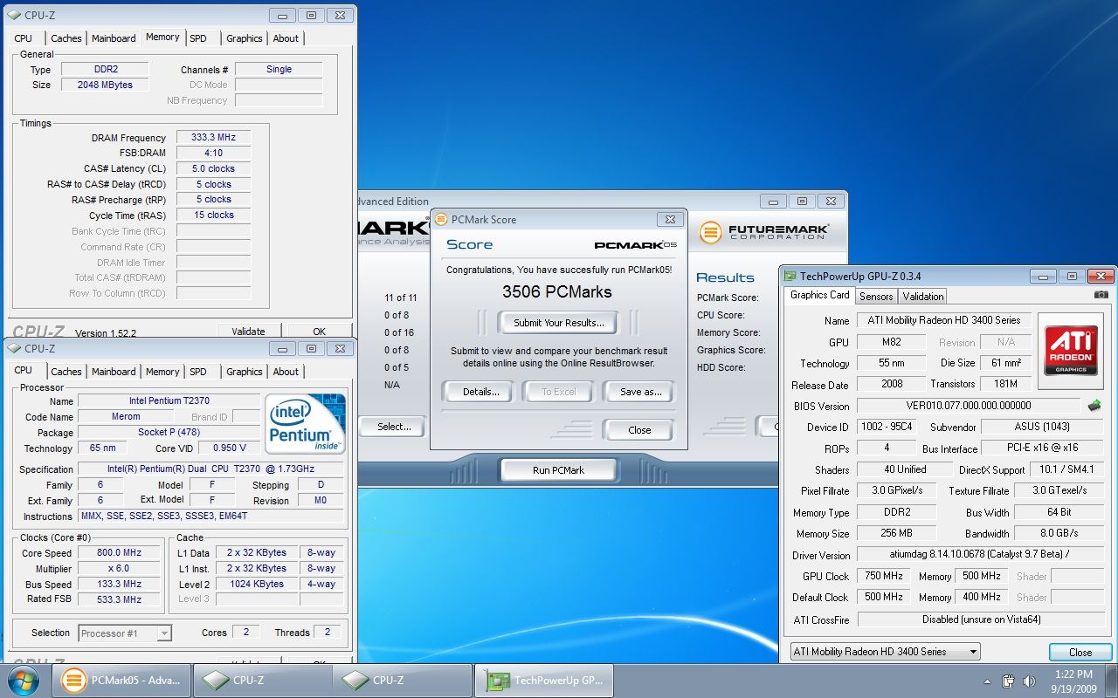Open GPU selection dropdown in GPU-Z

click(885, 652)
